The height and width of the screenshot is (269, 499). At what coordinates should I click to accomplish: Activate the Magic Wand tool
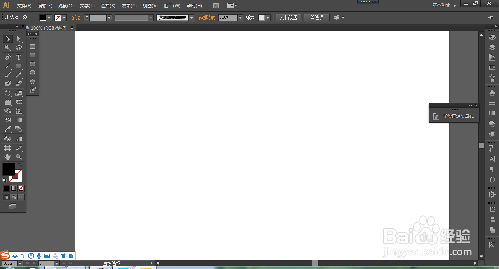[8, 48]
